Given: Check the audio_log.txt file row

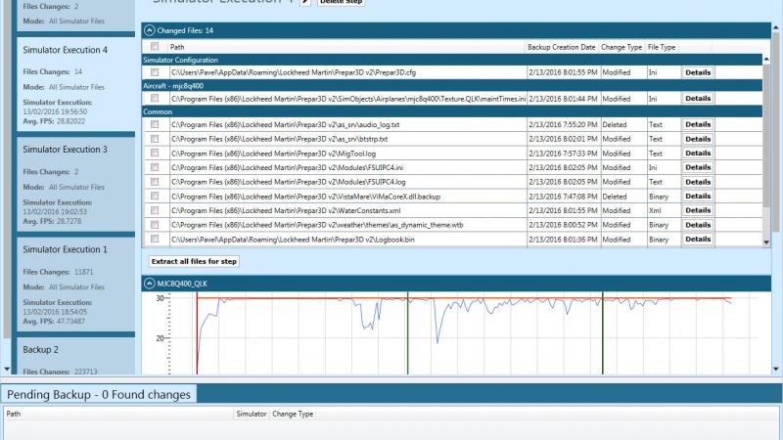Looking at the screenshot, I should click(x=155, y=124).
